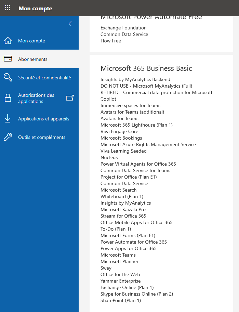This screenshot has height=312, width=239.
Task: Click the Mon compte header title
Action: [36, 8]
